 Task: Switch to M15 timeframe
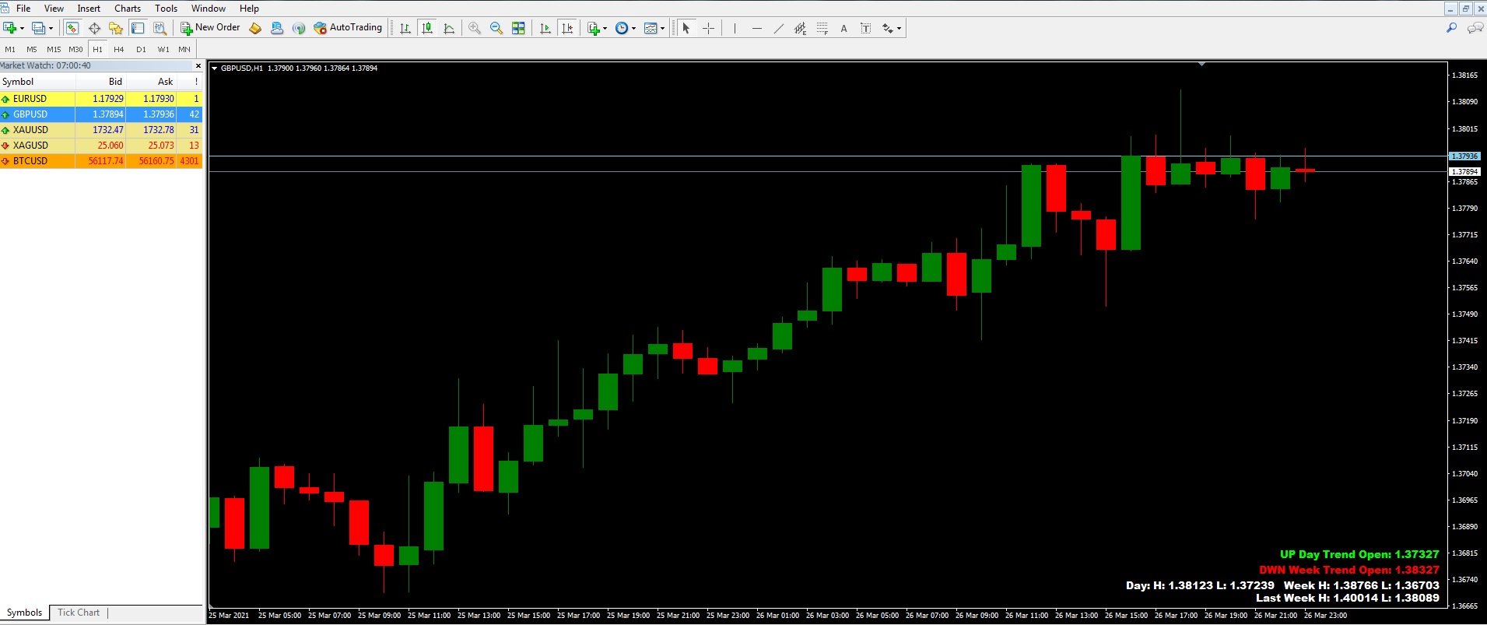[54, 49]
